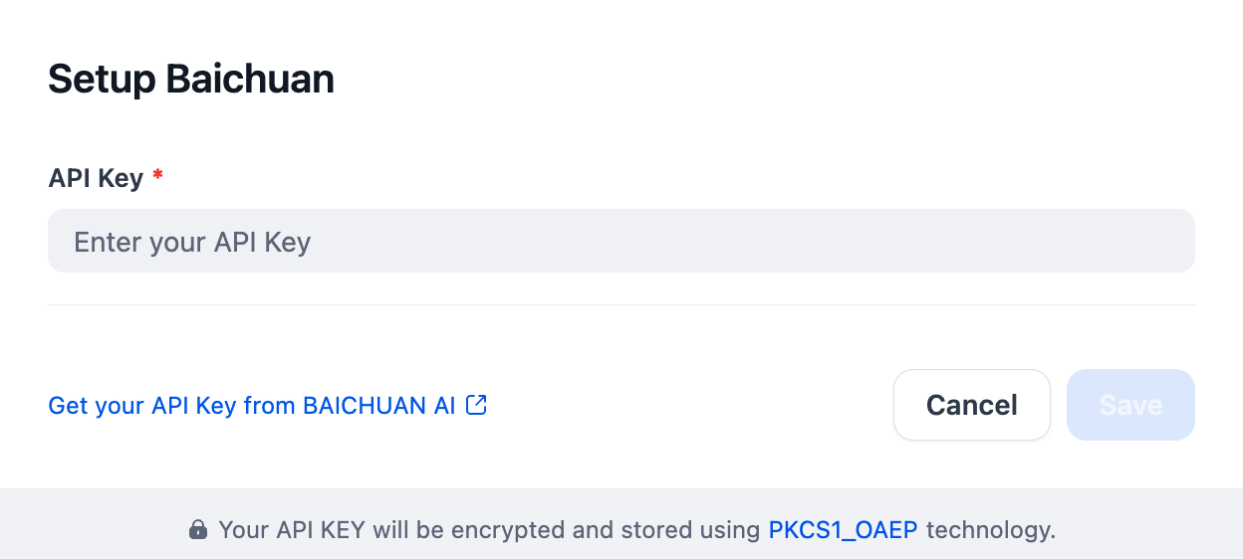Click the Setup Baichuan heading
1243x559 pixels.
(x=191, y=79)
